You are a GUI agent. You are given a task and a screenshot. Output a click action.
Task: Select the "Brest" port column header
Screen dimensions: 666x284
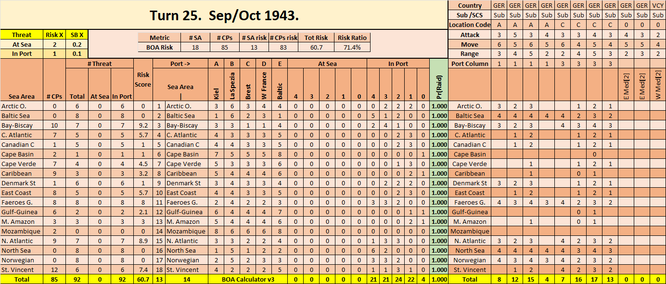[x=247, y=85]
